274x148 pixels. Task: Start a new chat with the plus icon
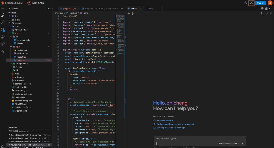[129, 13]
